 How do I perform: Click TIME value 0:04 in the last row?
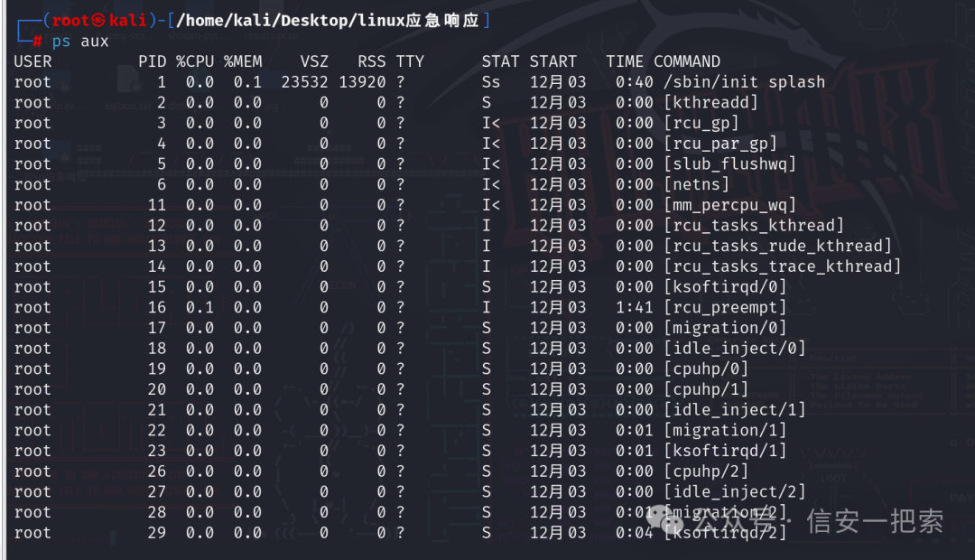[635, 533]
